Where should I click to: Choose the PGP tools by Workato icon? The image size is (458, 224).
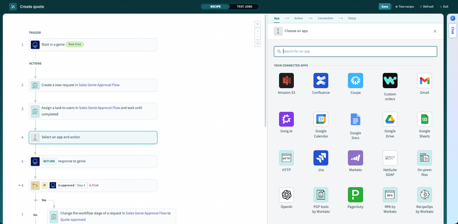click(321, 194)
